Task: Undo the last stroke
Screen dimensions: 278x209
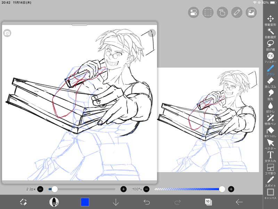Action: coord(147,202)
